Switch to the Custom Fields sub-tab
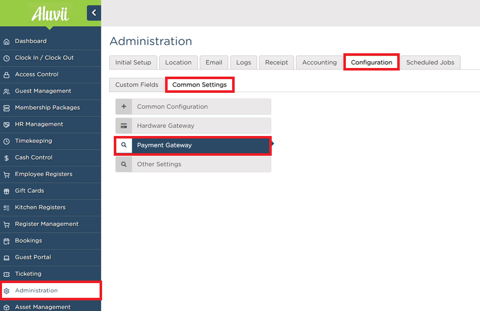480x311 pixels. point(137,85)
